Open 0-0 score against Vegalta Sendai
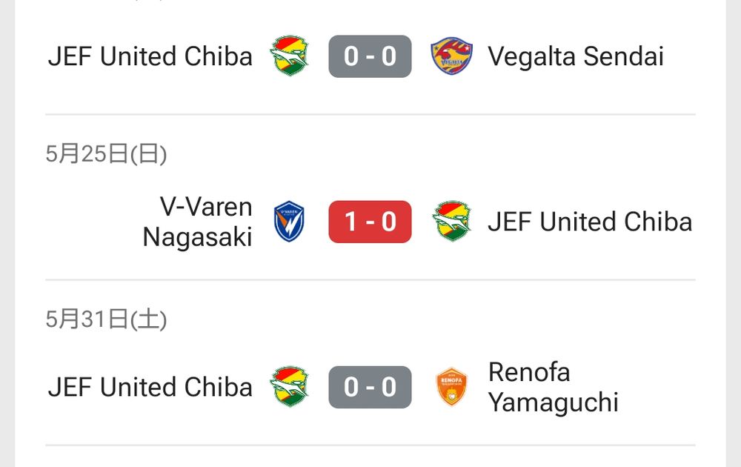The height and width of the screenshot is (467, 741). pyautogui.click(x=370, y=56)
